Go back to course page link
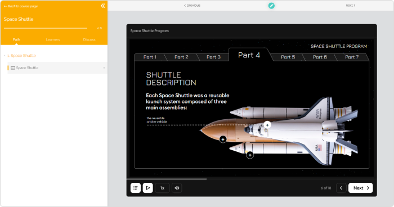The height and width of the screenshot is (207, 394). point(21,6)
